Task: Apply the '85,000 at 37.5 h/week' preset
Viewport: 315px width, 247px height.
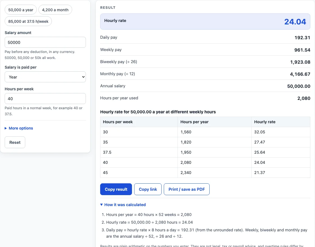Action: point(28,21)
